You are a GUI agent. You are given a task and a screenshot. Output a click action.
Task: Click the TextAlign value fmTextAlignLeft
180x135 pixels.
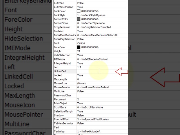(x=89, y=131)
